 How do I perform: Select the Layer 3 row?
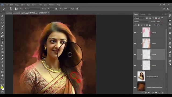pos(151,65)
